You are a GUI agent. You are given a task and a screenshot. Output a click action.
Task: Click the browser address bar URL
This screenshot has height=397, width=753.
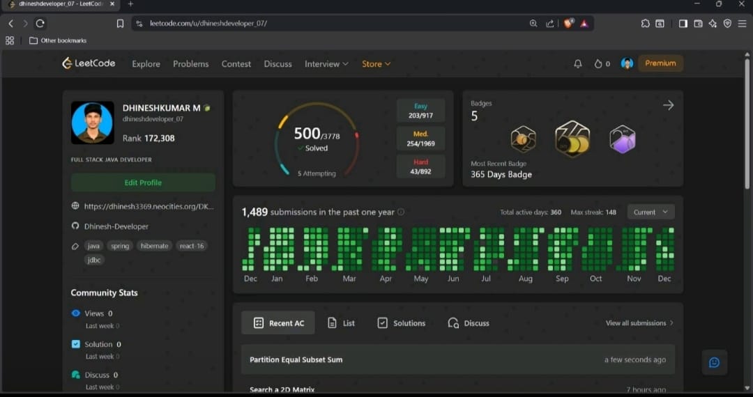pos(208,24)
